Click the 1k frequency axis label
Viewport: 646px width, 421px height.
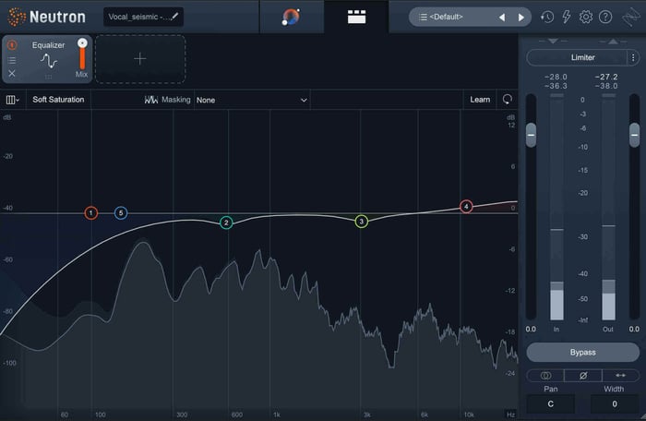[x=277, y=415]
